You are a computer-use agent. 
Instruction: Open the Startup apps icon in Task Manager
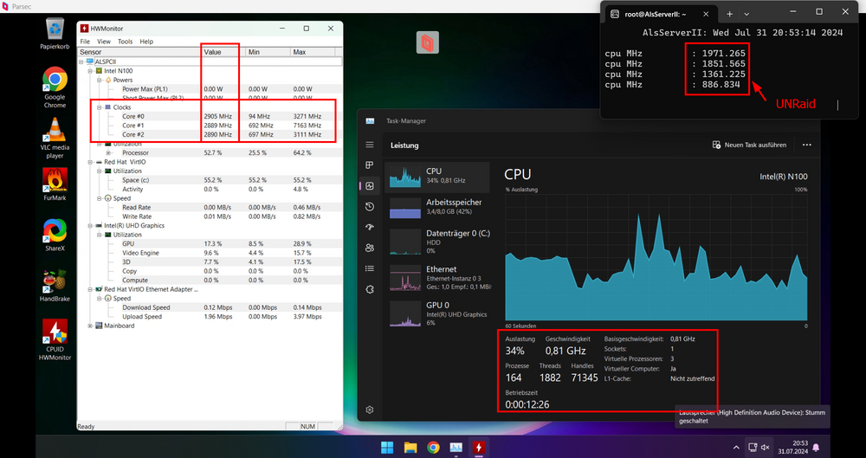(x=370, y=227)
